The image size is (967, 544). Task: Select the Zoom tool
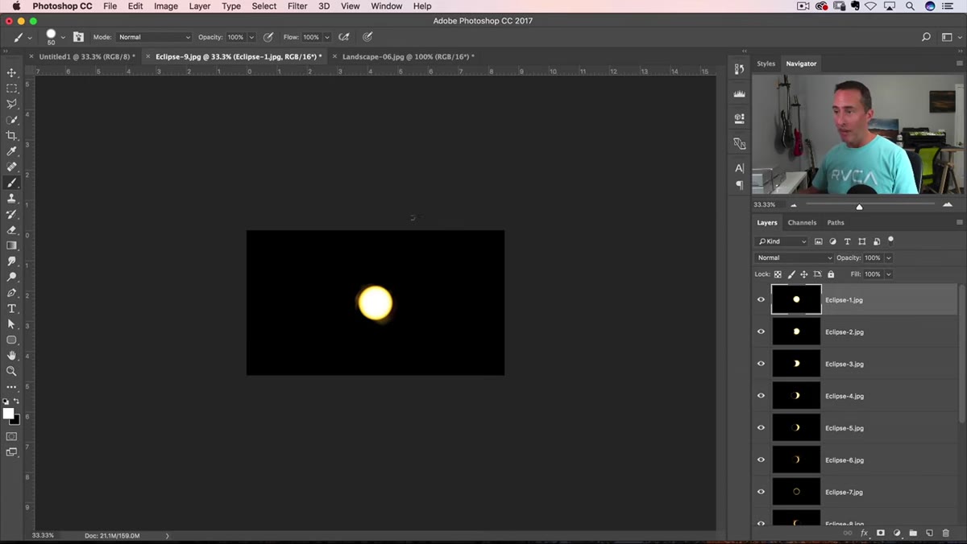(11, 371)
